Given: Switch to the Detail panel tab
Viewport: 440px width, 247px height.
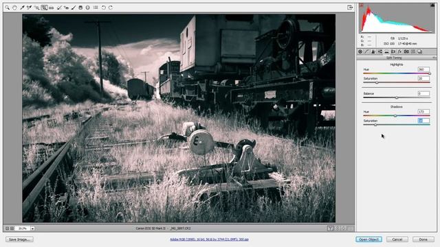Looking at the screenshot, I should (373, 51).
